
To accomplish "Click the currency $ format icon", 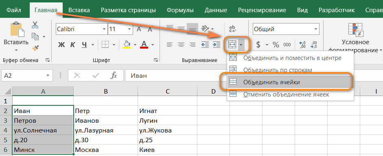I will click(x=258, y=45).
